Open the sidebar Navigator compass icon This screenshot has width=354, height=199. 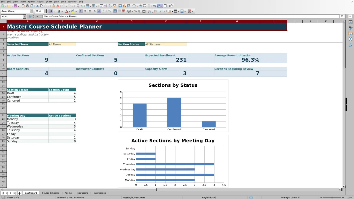tap(350, 39)
